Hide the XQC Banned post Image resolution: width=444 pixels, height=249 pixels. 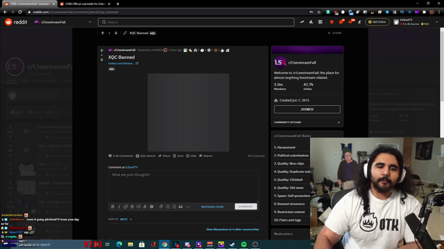pos(191,156)
